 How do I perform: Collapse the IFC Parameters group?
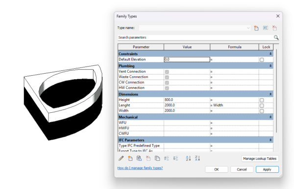pos(270,140)
